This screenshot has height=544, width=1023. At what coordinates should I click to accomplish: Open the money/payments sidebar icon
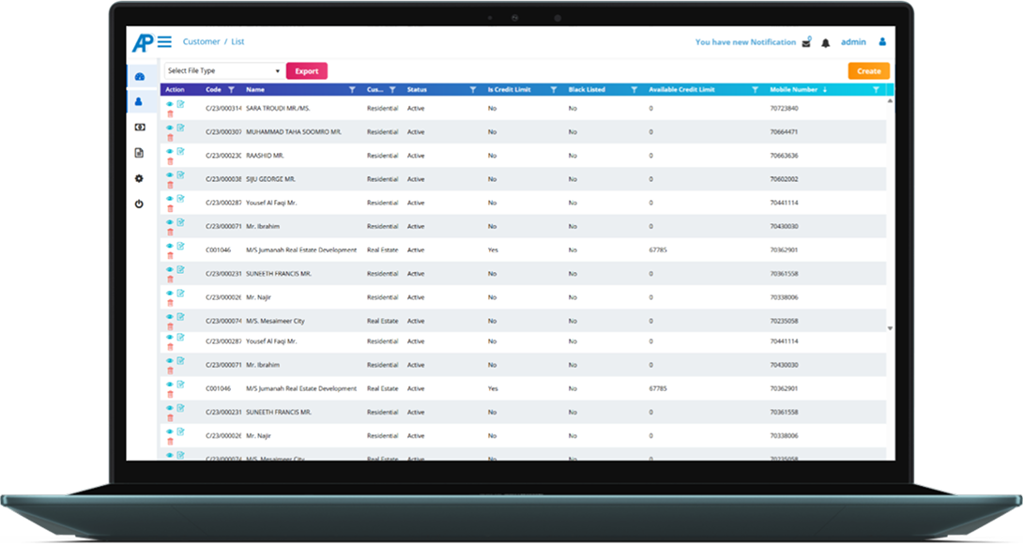tap(140, 127)
